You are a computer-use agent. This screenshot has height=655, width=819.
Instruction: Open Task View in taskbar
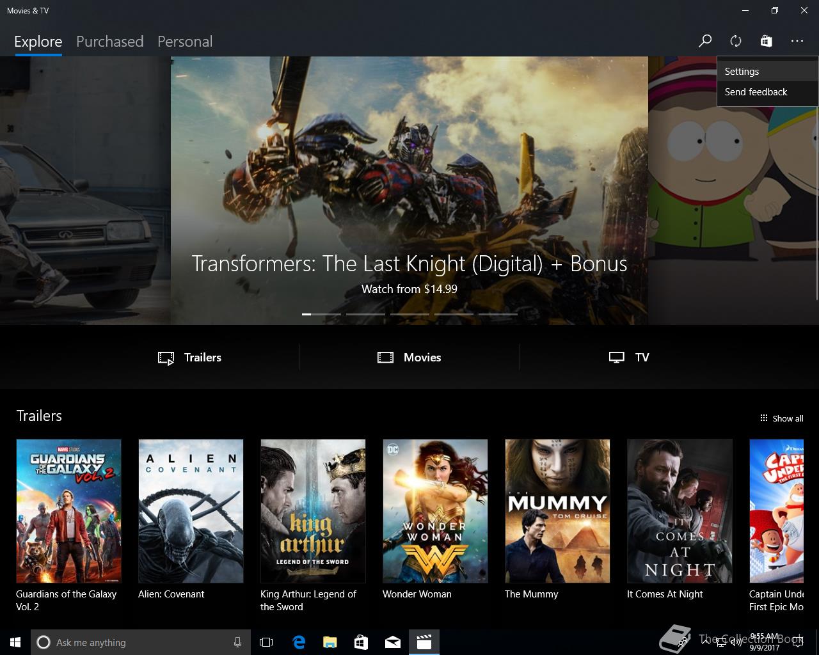click(x=266, y=642)
